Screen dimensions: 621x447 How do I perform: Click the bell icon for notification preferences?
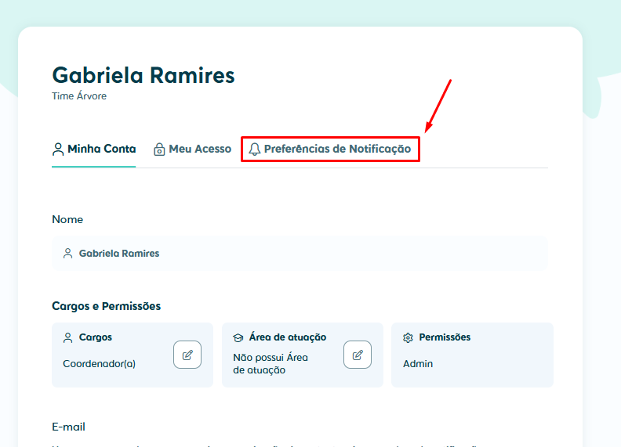tap(254, 150)
